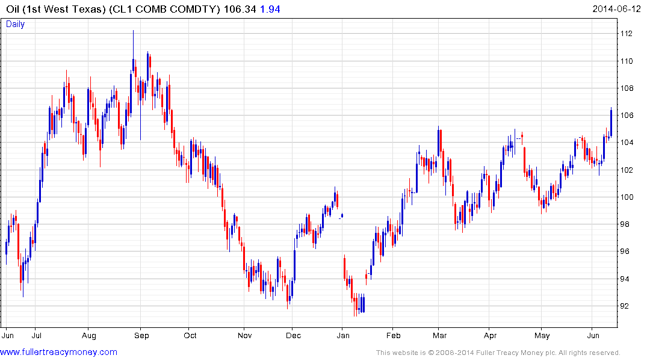Click the copyright notice text
This screenshot has width=647, height=361.
pyautogui.click(x=498, y=353)
